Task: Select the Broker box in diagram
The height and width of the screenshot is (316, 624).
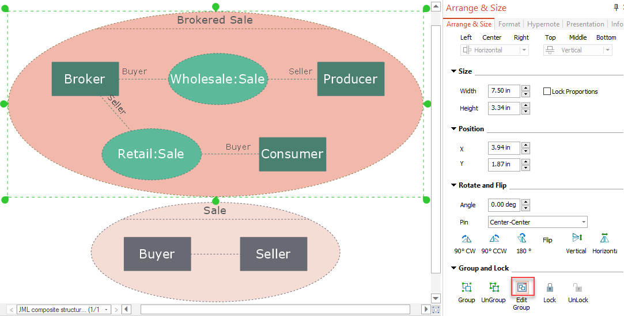Action: 85,79
